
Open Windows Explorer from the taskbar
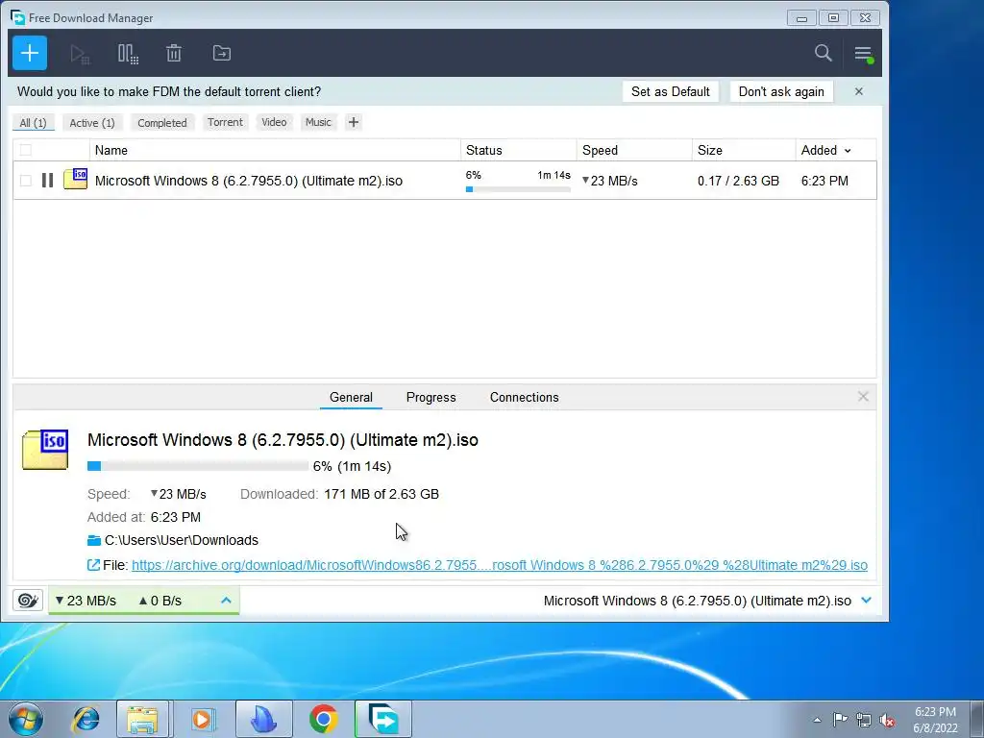[x=142, y=719]
